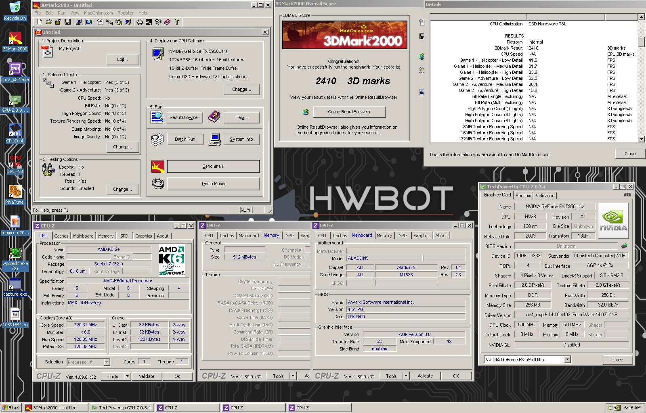Click Change... in Testing Options

tap(122, 189)
